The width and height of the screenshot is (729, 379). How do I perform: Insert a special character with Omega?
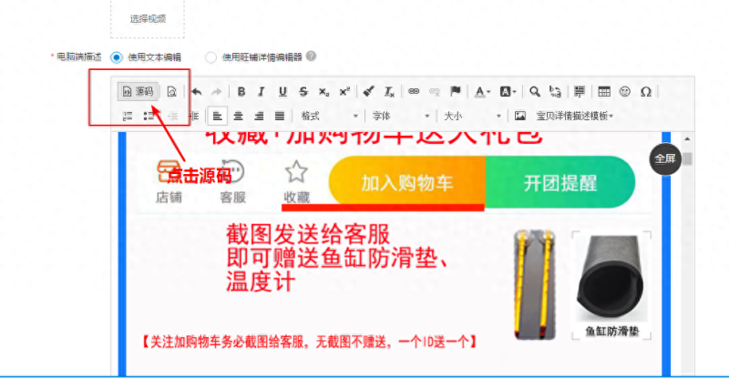coord(646,92)
